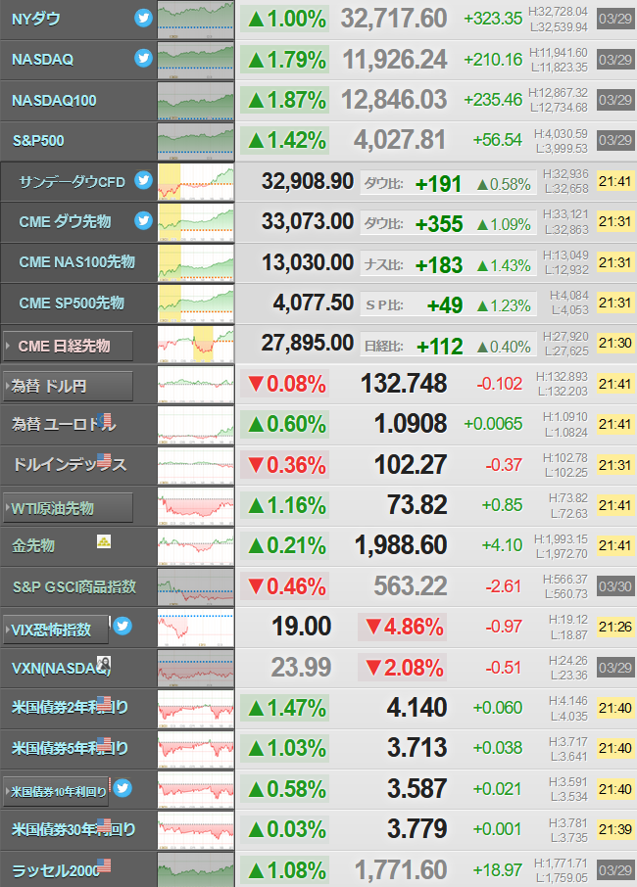Open the WTI原油先物 mini chart

point(195,506)
